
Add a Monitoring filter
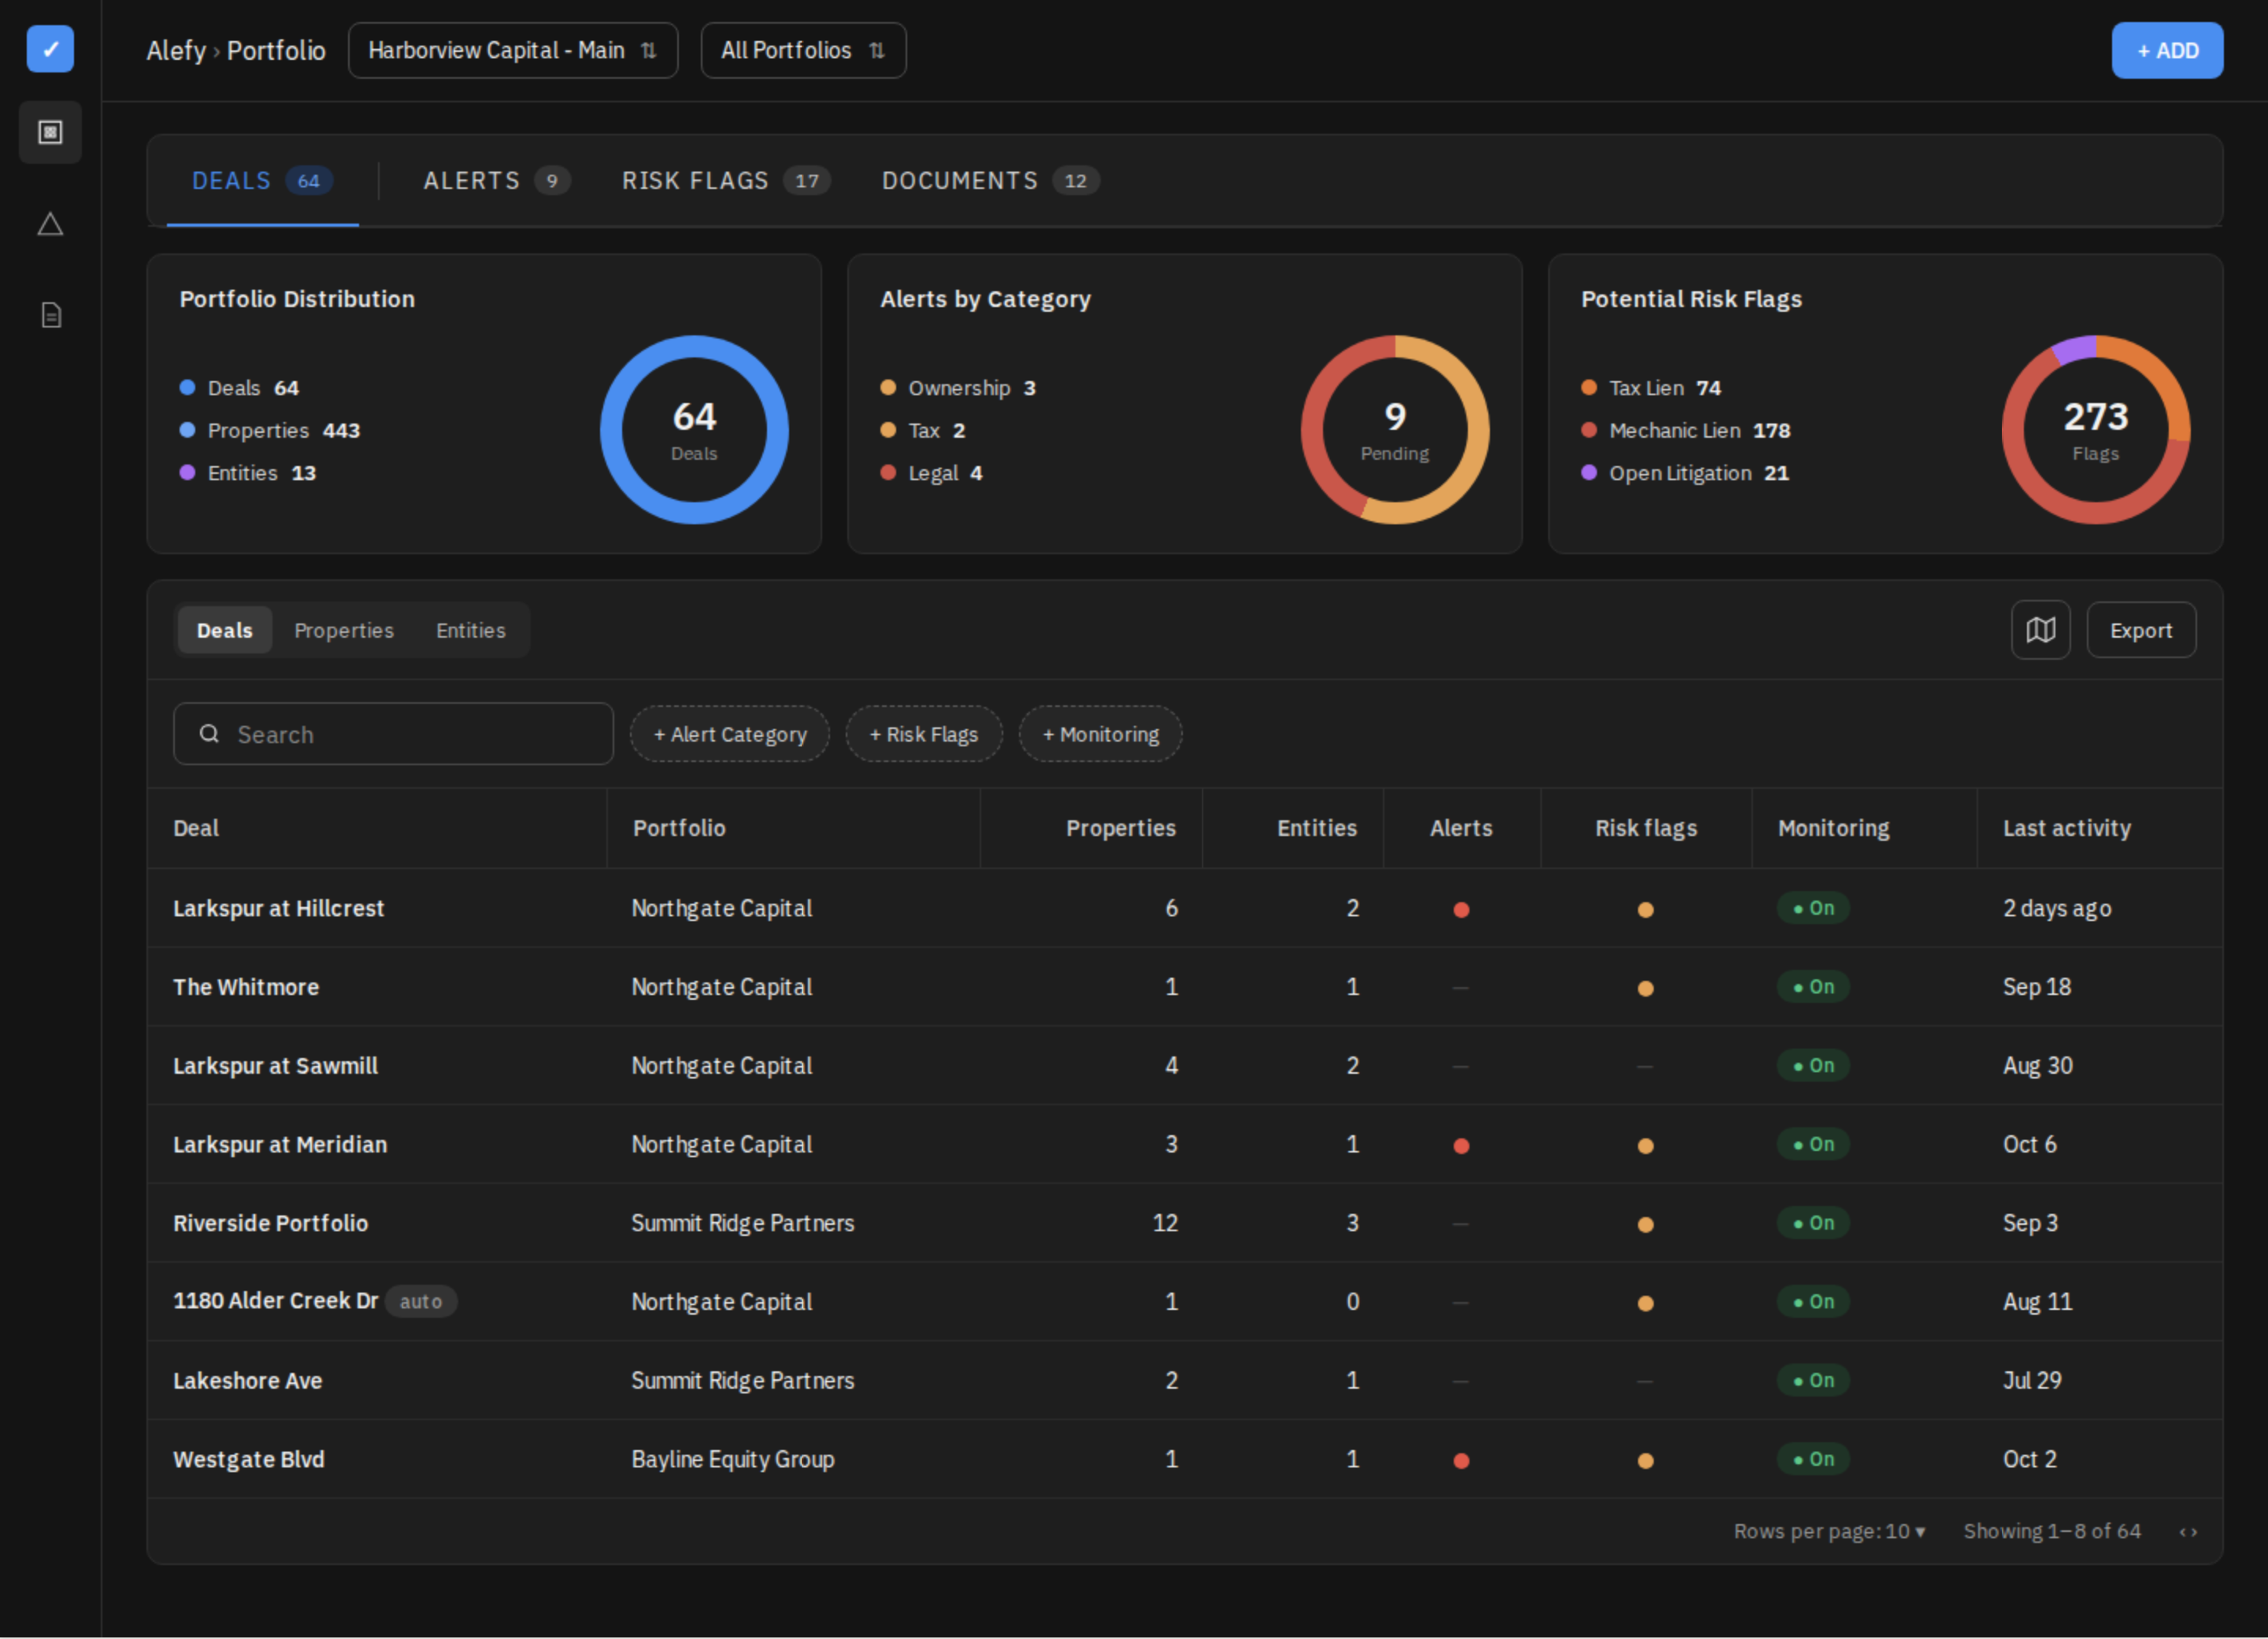click(1100, 734)
